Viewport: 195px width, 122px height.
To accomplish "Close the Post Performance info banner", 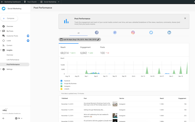I will coord(185,18).
